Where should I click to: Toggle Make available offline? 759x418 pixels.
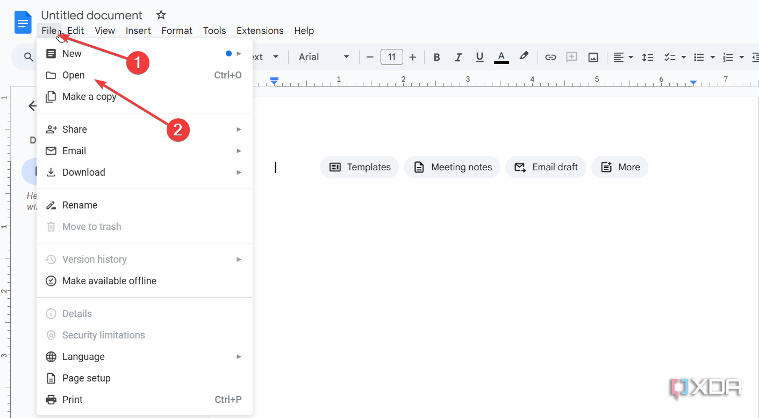[x=109, y=280]
